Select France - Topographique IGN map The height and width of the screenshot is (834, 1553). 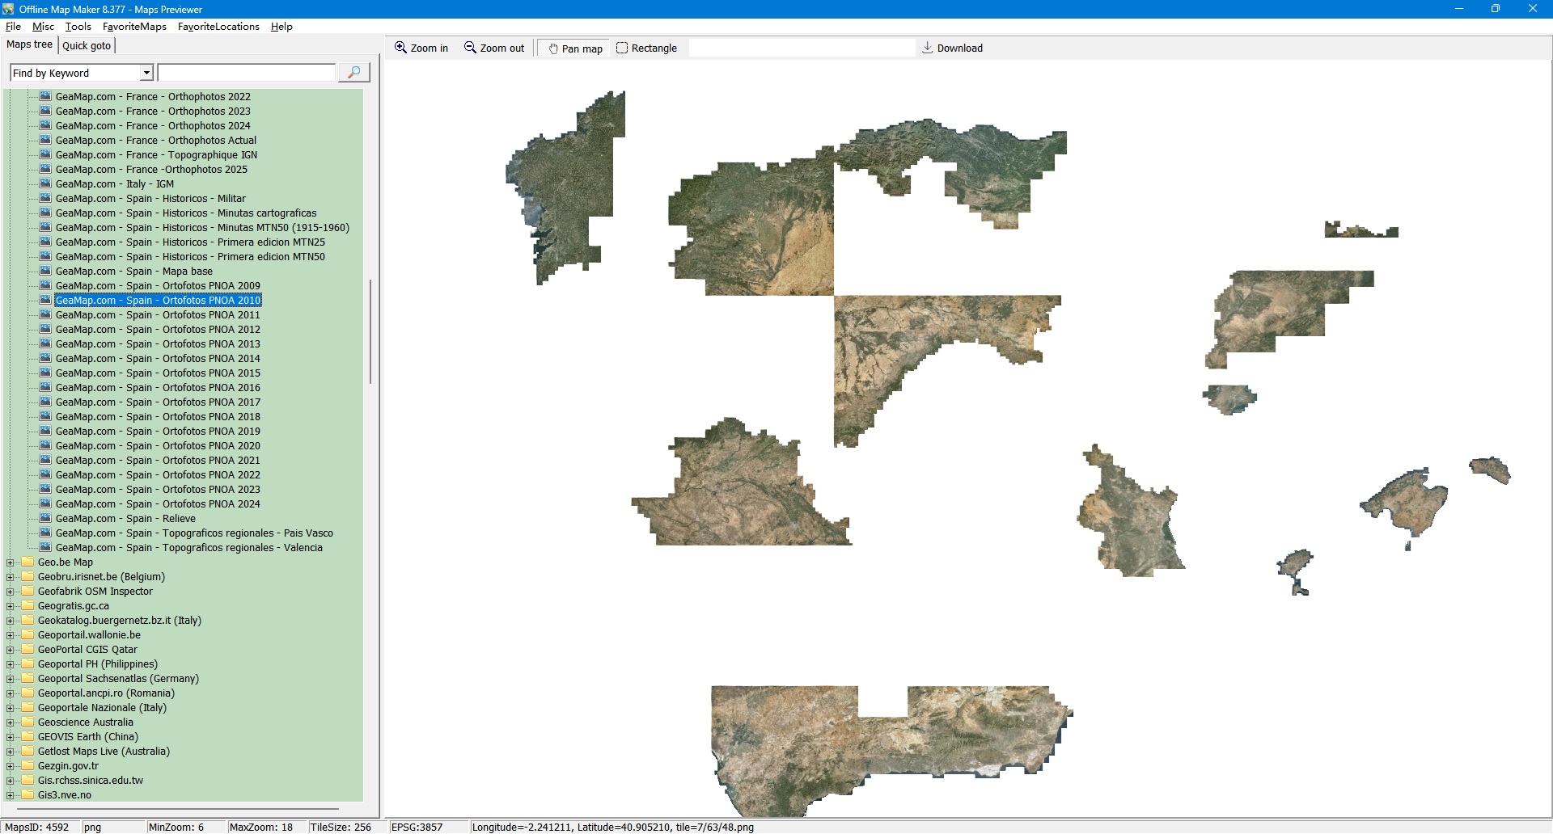point(156,154)
